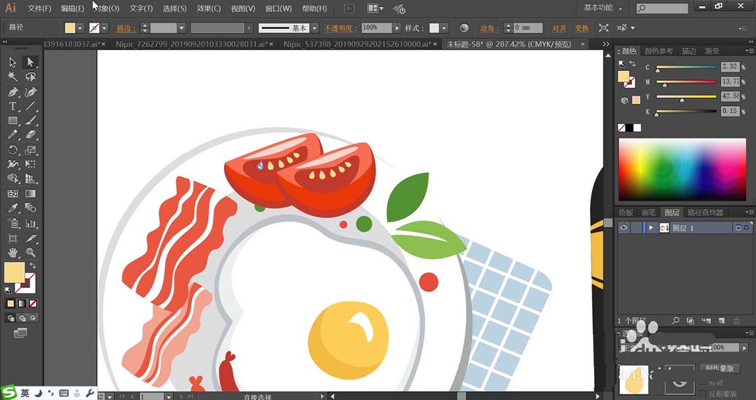The image size is (756, 400).
Task: Open the 效果(C) menu
Action: [x=209, y=9]
